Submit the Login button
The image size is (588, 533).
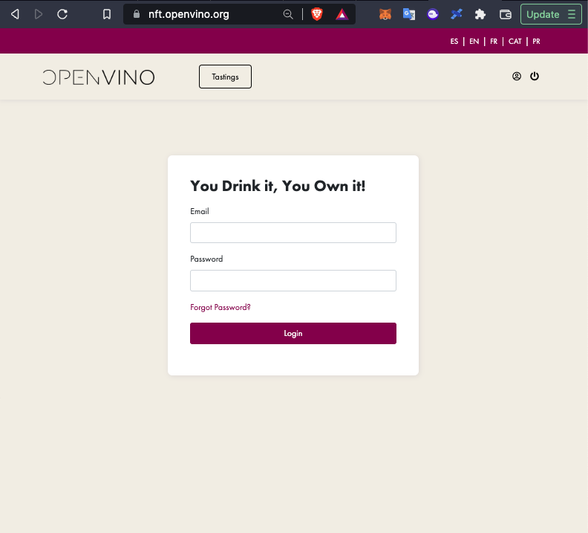293,333
